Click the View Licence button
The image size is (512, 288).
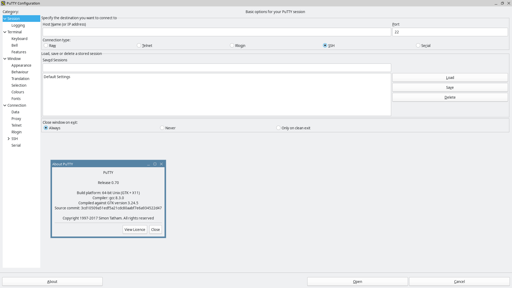pyautogui.click(x=135, y=230)
